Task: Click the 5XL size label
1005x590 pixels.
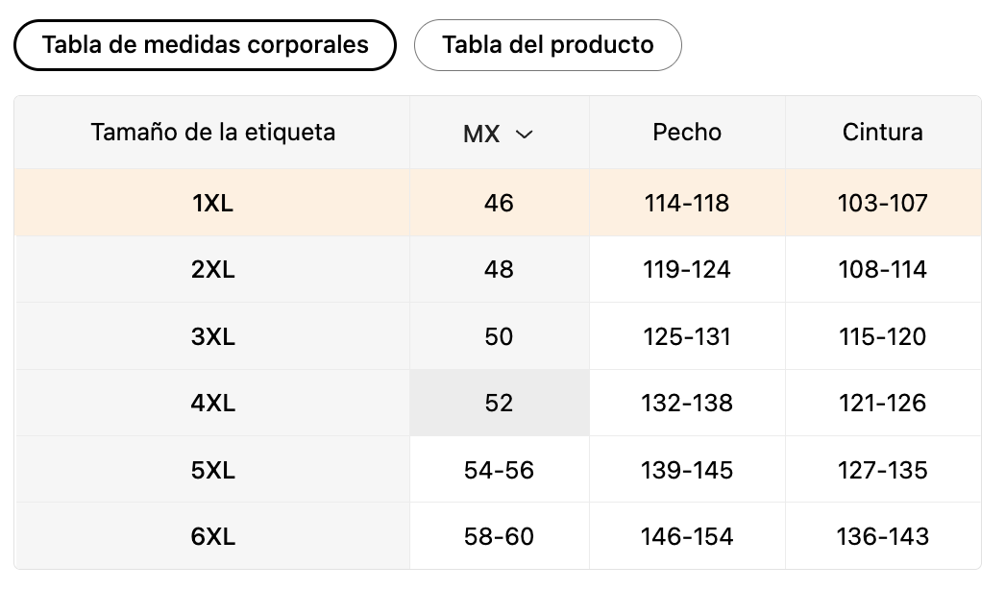Action: coord(212,470)
